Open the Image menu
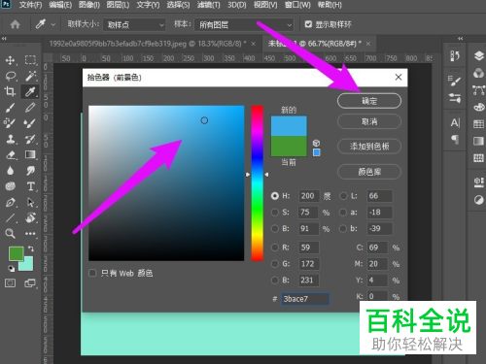486x364 pixels. point(89,5)
